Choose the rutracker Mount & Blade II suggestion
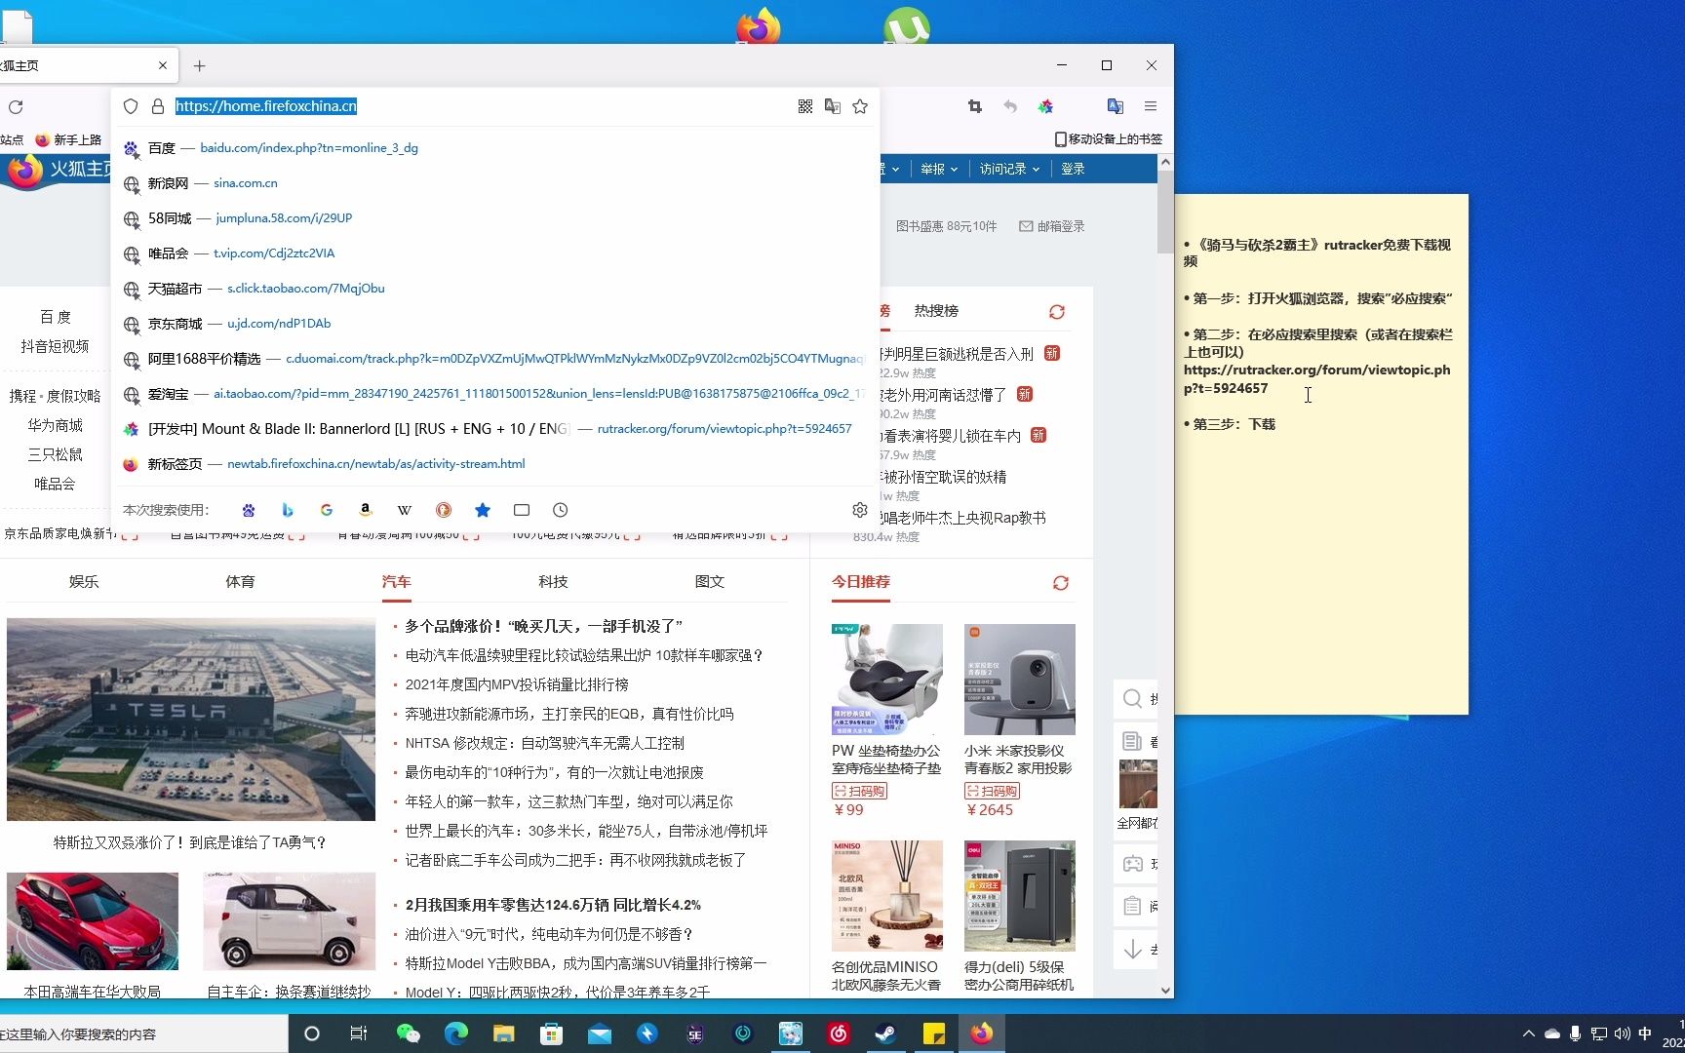Screen dimensions: 1685x1053 coord(495,429)
